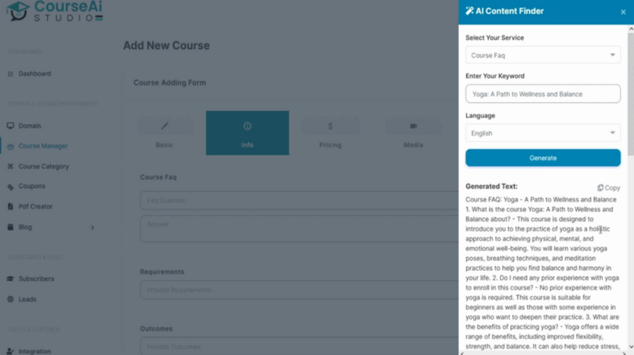Open Leads in the sidebar

pos(27,300)
